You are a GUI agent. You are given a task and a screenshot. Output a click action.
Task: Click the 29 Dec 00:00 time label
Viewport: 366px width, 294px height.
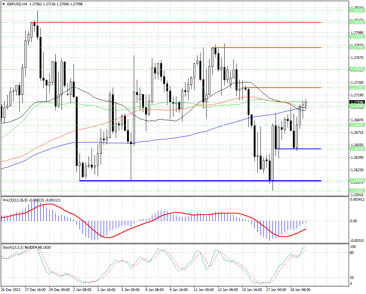tap(59, 290)
